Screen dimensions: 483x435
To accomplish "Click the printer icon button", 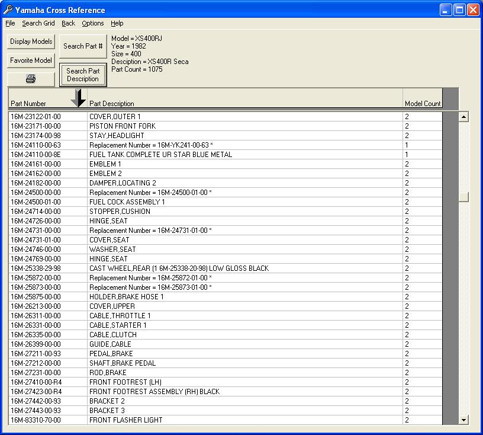I will coord(31,79).
